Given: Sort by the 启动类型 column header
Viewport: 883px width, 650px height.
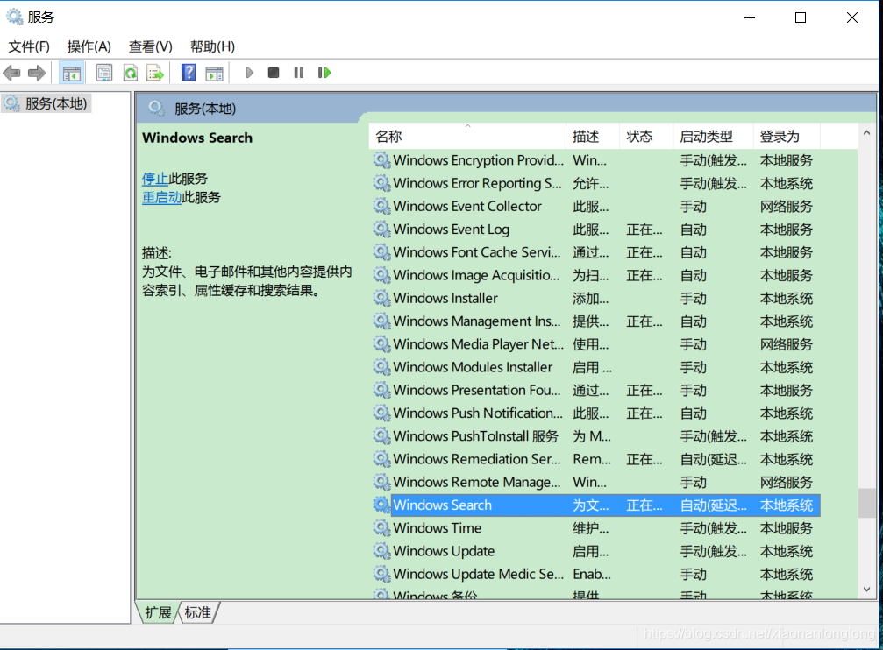Looking at the screenshot, I should pyautogui.click(x=713, y=136).
